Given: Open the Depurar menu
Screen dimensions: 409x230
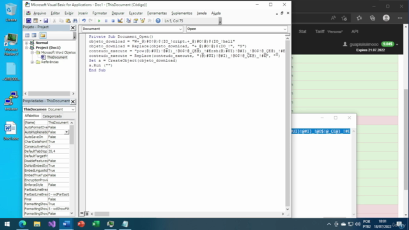Looking at the screenshot, I should 118,13.
